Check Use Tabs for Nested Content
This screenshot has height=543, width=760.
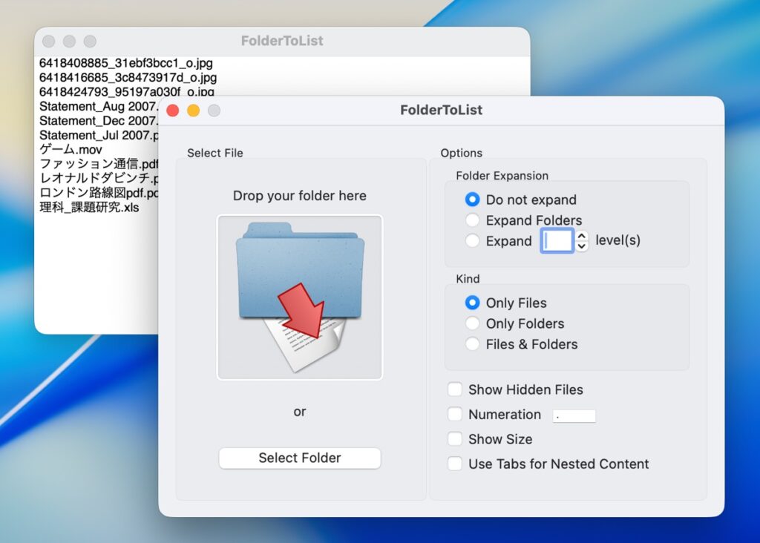click(455, 464)
